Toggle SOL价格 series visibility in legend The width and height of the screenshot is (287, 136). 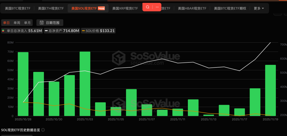click(x=98, y=31)
